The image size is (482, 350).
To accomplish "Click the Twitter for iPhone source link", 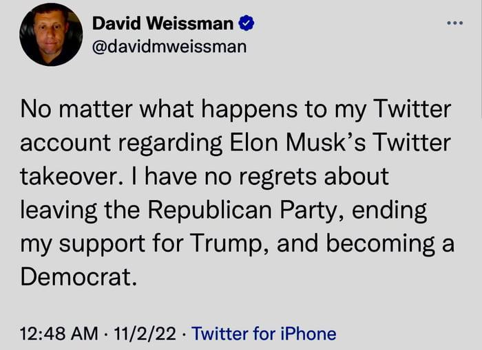I will point(264,334).
